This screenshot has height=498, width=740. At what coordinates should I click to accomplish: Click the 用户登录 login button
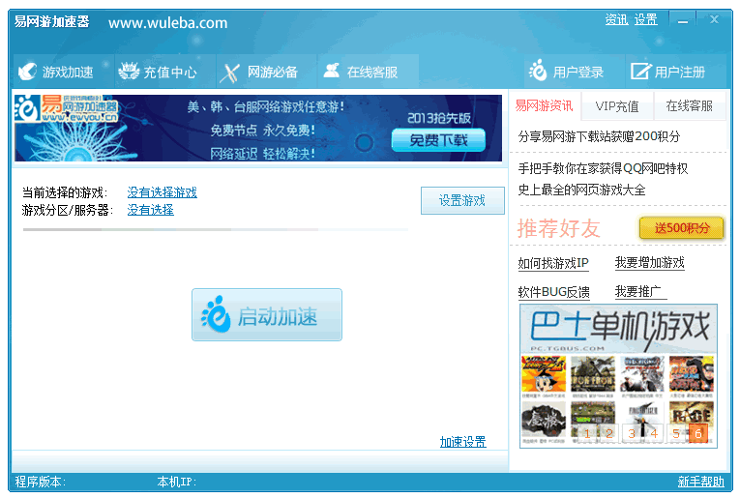(574, 72)
